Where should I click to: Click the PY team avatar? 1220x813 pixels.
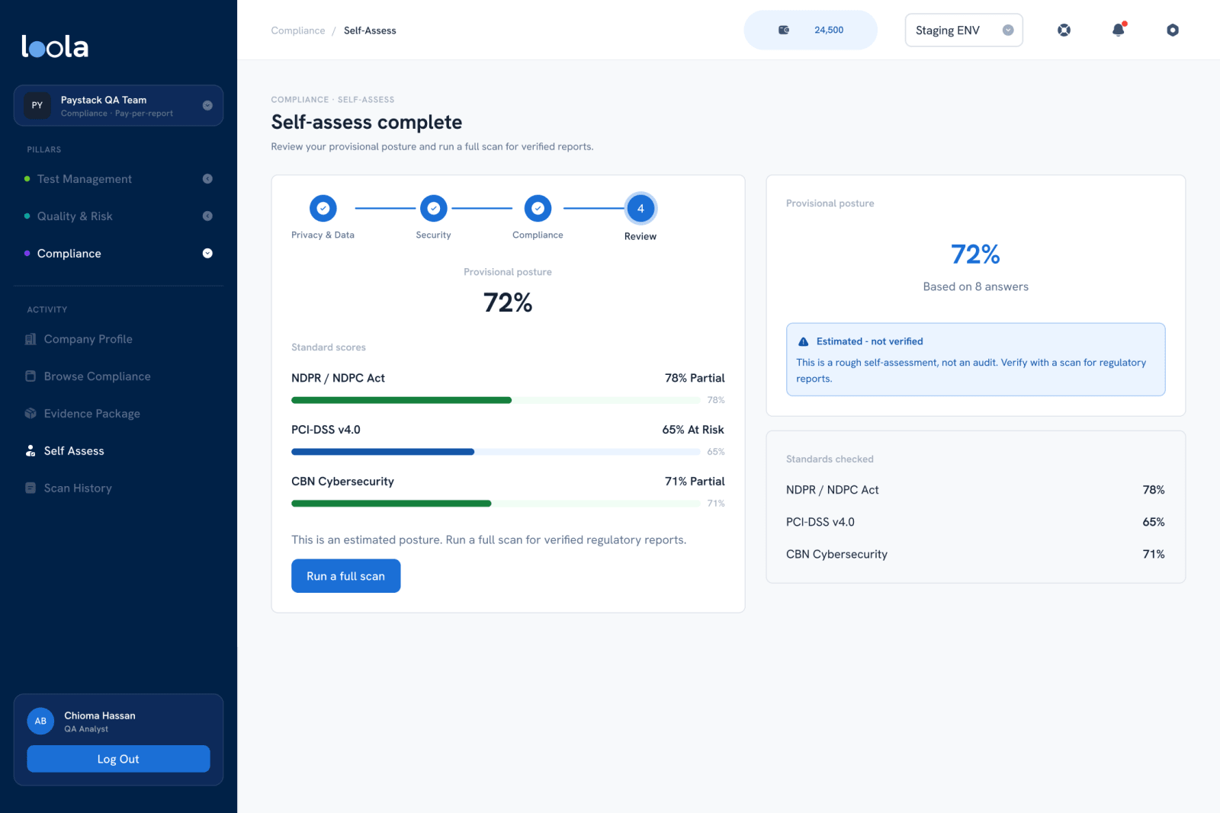pyautogui.click(x=37, y=106)
